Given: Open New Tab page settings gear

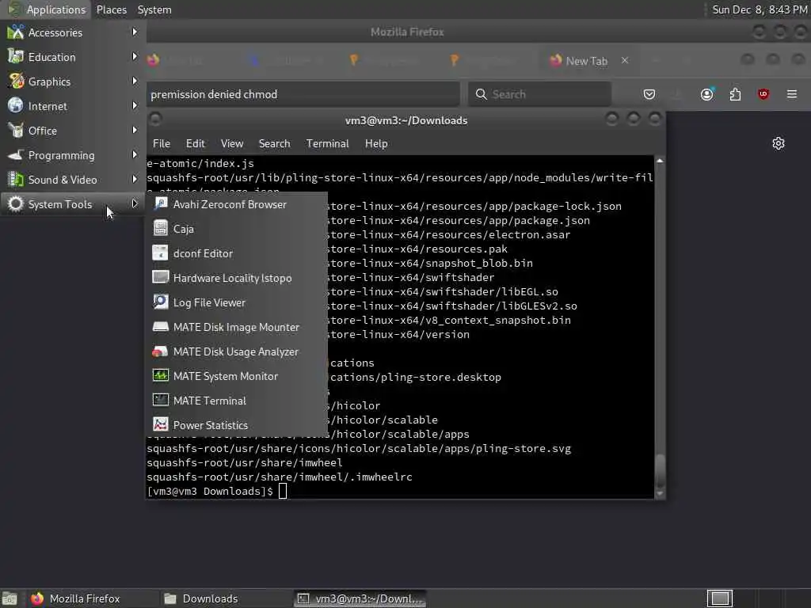Looking at the screenshot, I should pos(779,143).
